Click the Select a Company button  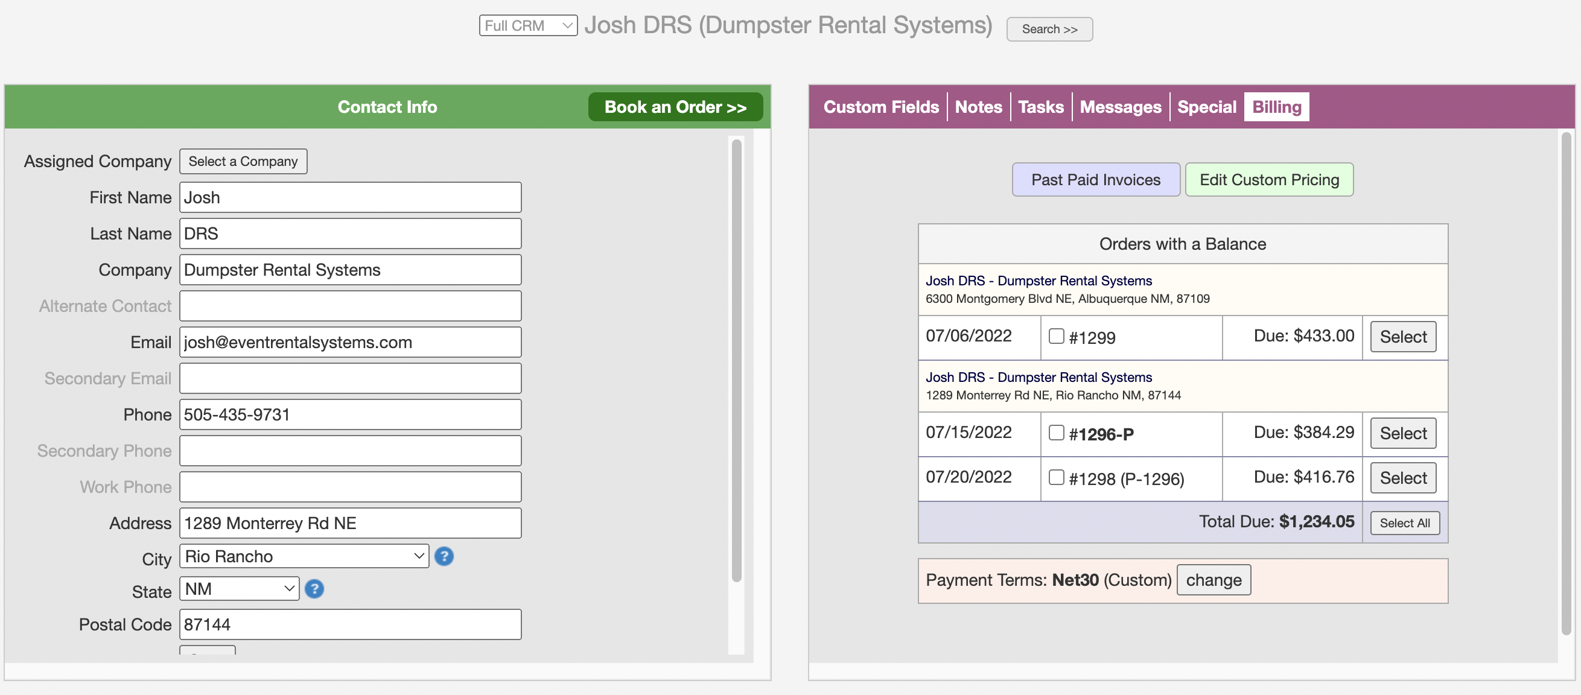(x=243, y=161)
